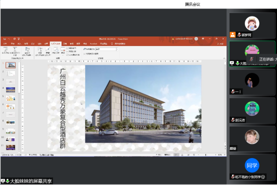Open the File menu tab
Screen dimensions: 277x185
click(x=5, y=43)
